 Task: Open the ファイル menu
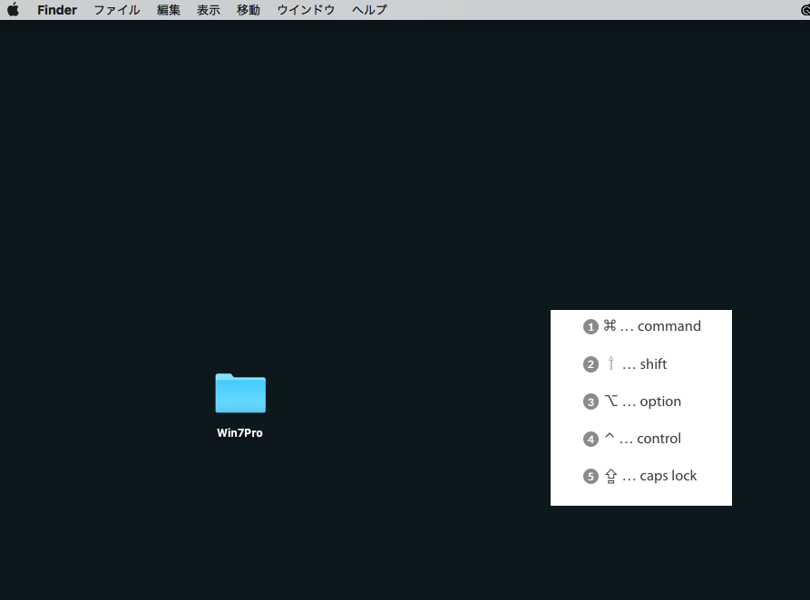coord(117,10)
